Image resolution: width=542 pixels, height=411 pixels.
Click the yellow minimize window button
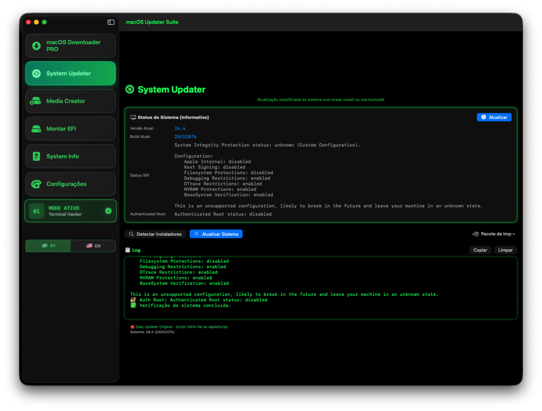tap(36, 22)
